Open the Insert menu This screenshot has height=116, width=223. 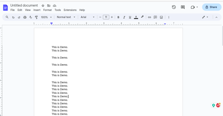37,10
